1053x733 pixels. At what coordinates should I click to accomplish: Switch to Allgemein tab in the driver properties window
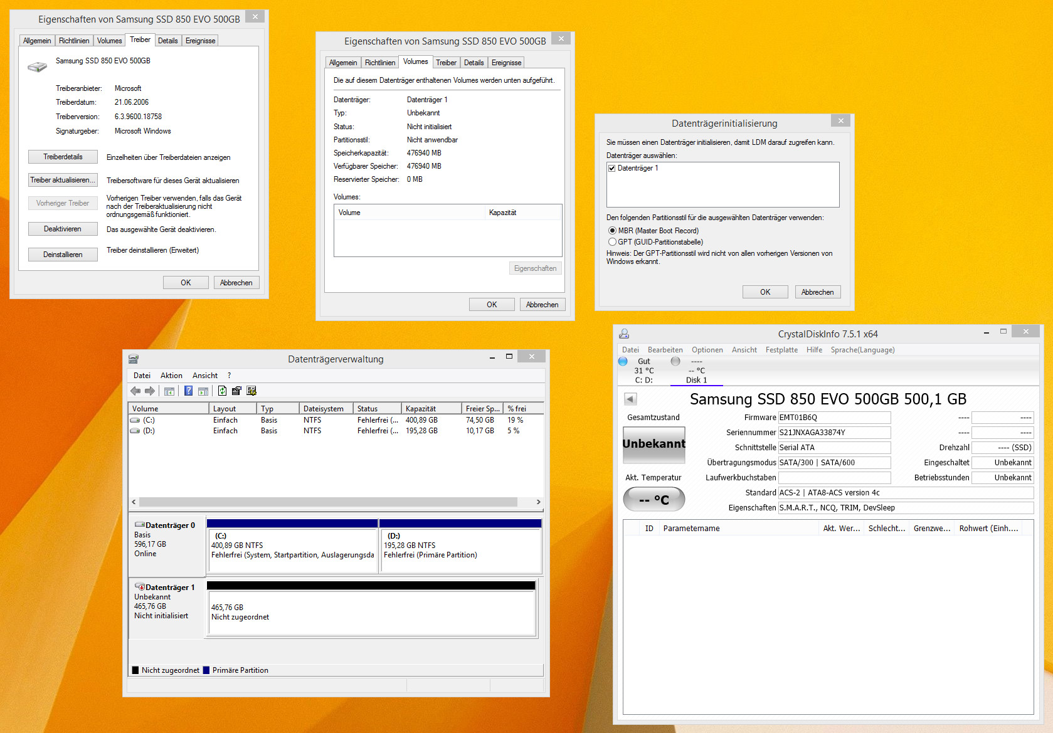[37, 41]
